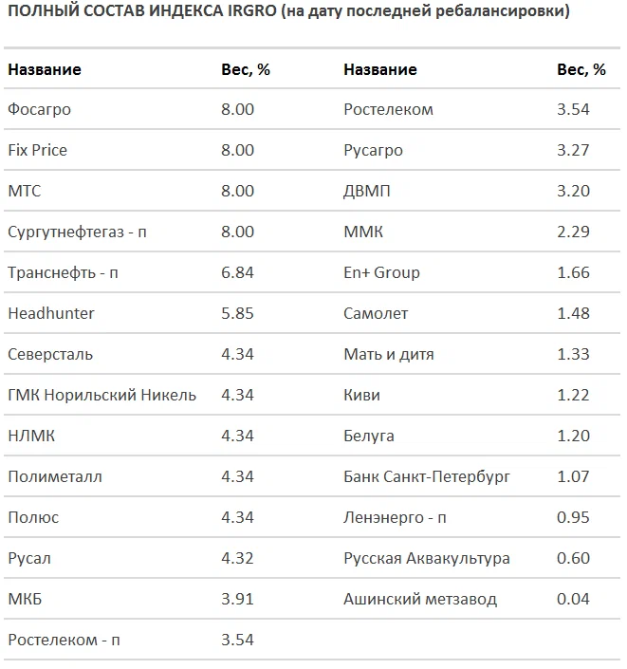
Task: Select the Fix Price row name
Action: click(x=37, y=150)
